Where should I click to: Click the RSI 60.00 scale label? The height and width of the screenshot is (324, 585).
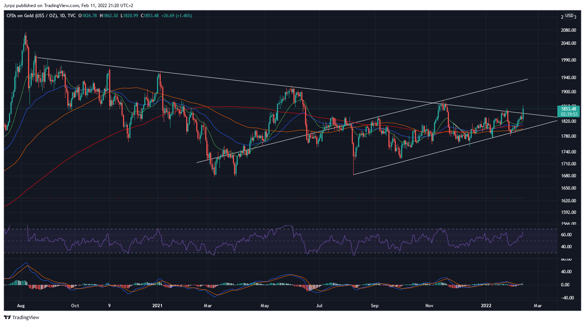pos(566,235)
